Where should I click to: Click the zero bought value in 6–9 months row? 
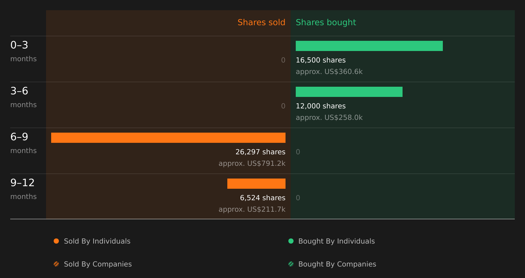[298, 152]
